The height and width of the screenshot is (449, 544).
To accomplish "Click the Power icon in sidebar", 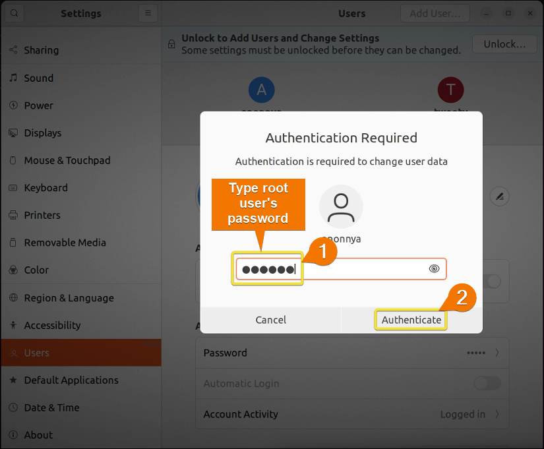I will 13,105.
